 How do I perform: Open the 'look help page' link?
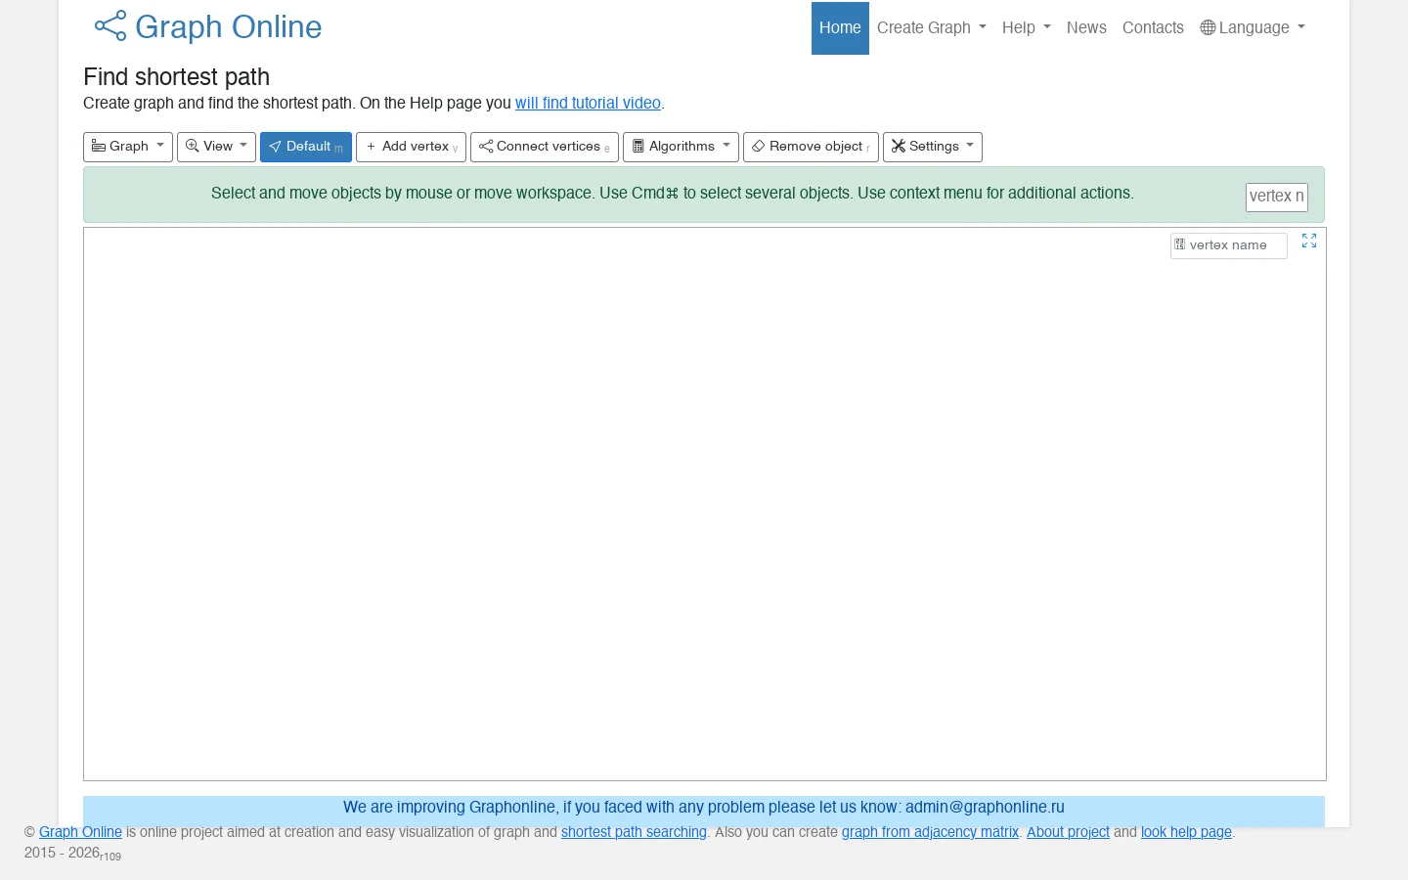pos(1186,832)
